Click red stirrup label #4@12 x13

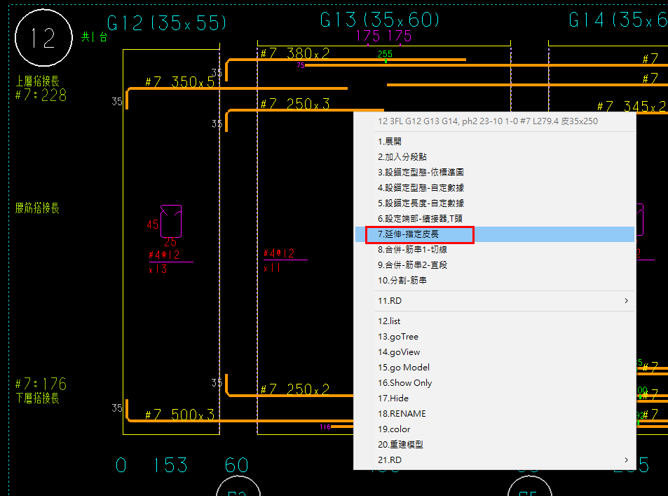[x=170, y=262]
